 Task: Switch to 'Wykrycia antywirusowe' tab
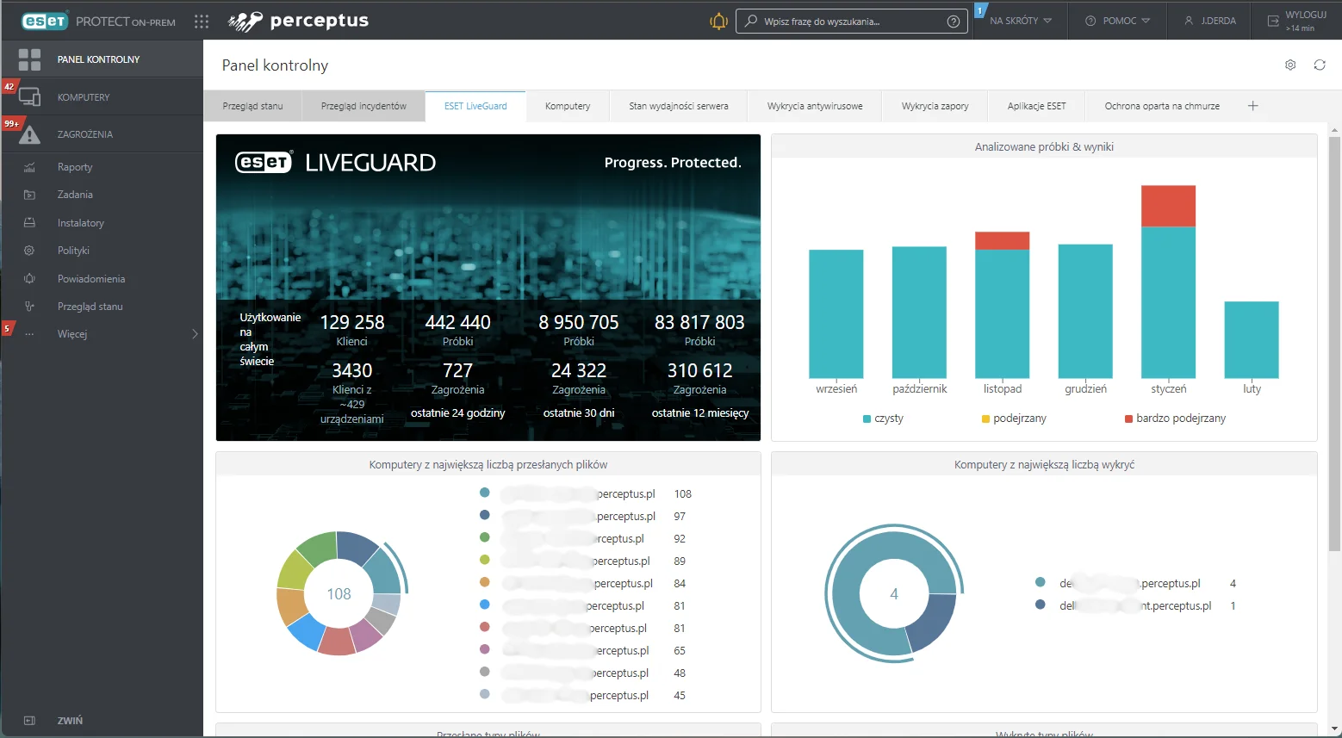[814, 106]
